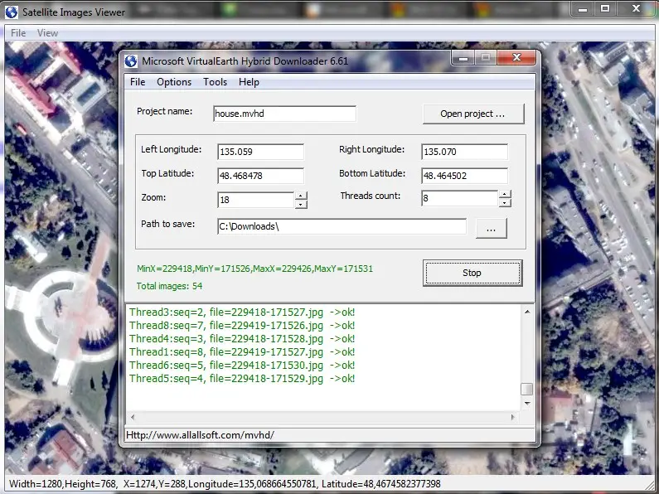Click the log horizontal scrollbar left arrow
659x494 pixels.
pos(133,417)
